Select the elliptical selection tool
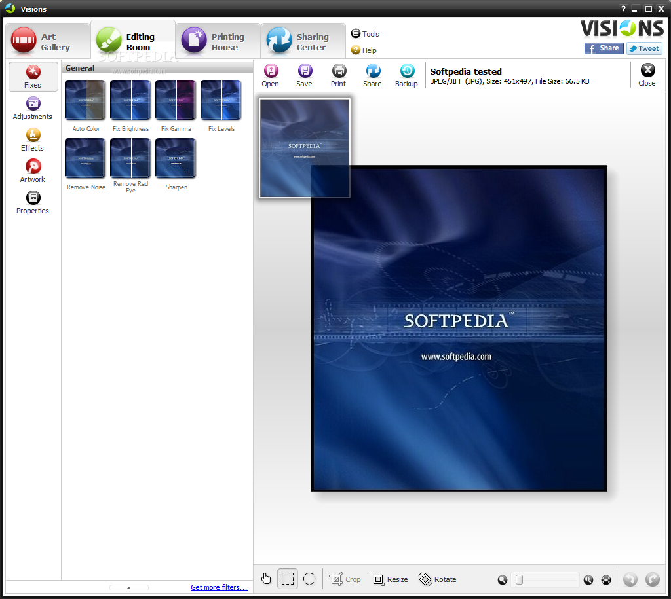 [x=309, y=579]
